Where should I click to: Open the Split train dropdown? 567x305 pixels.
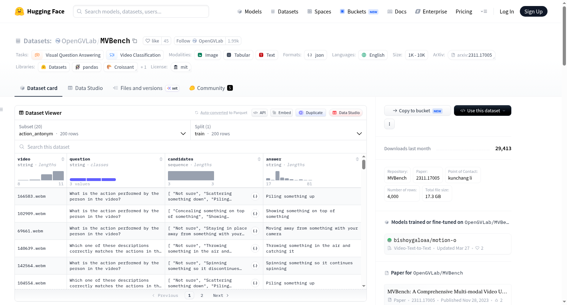tap(279, 130)
